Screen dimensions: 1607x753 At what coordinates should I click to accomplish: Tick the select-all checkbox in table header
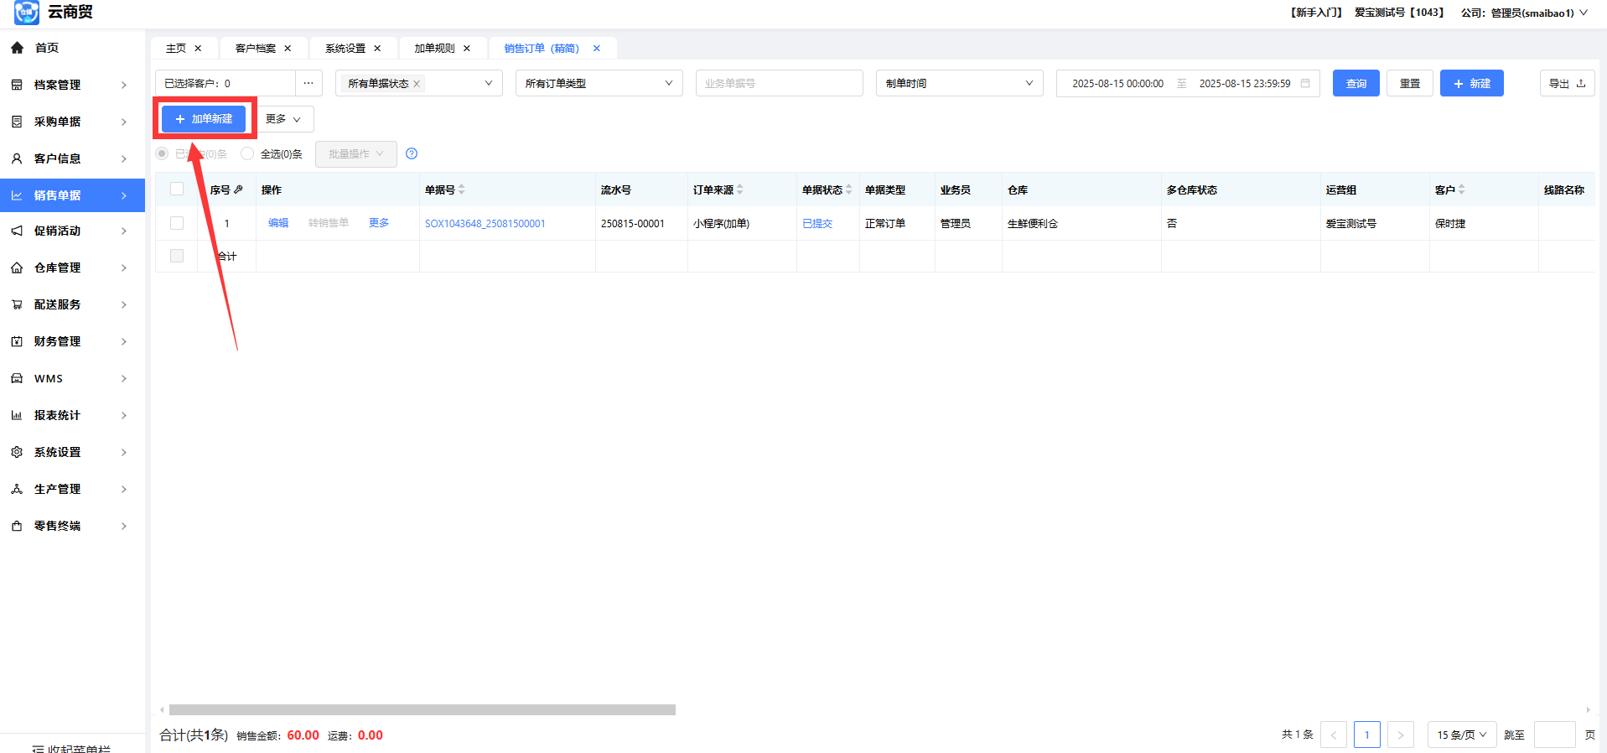click(177, 190)
